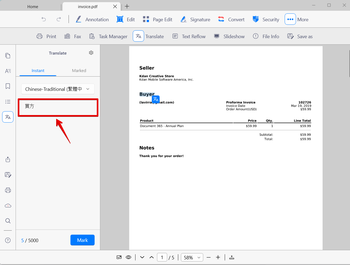
Task: Click the Translate toolbar icon
Action: tap(138, 36)
